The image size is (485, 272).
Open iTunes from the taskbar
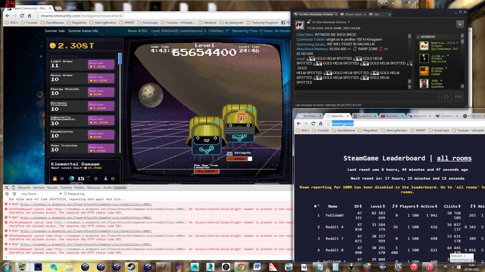[x=414, y=267]
